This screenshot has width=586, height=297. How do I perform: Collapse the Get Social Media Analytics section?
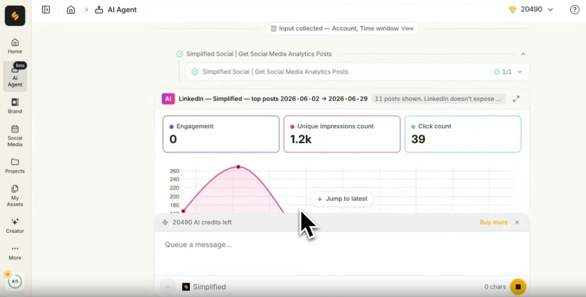[523, 54]
